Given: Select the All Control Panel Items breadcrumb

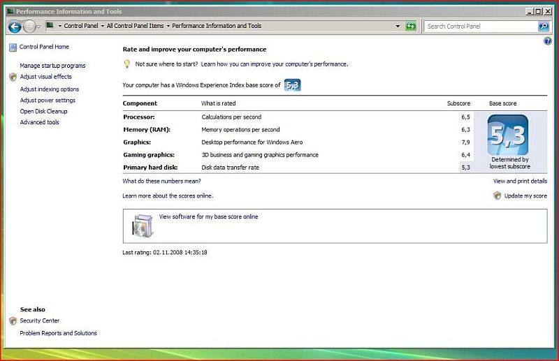Looking at the screenshot, I should click(135, 26).
